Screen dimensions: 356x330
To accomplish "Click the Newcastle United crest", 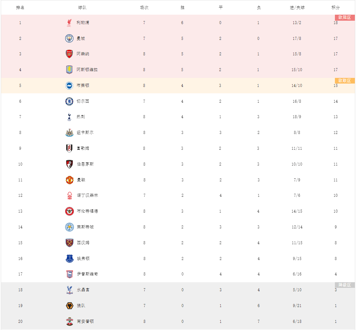I will click(x=69, y=132).
